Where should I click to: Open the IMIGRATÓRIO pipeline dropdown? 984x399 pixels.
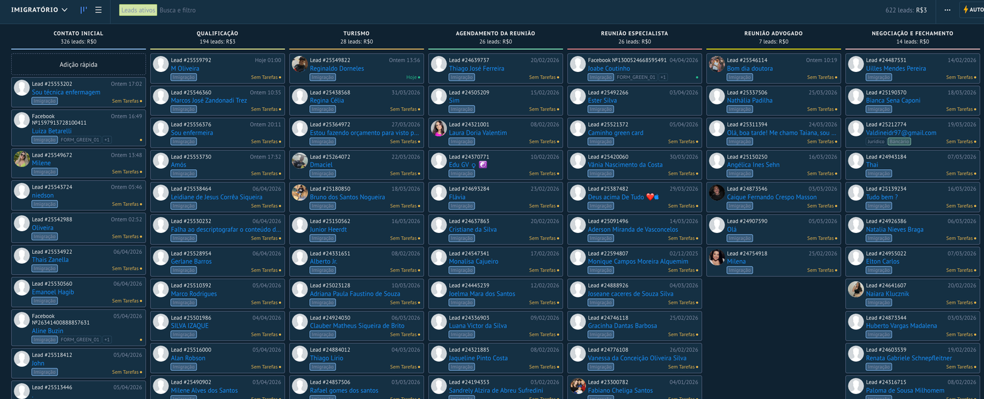[39, 10]
